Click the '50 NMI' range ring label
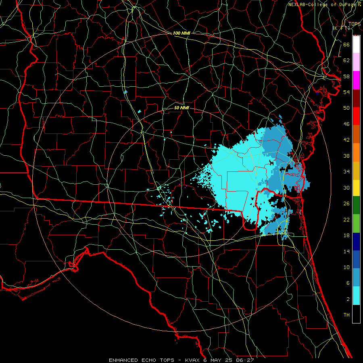363x363 pixels. point(181,108)
